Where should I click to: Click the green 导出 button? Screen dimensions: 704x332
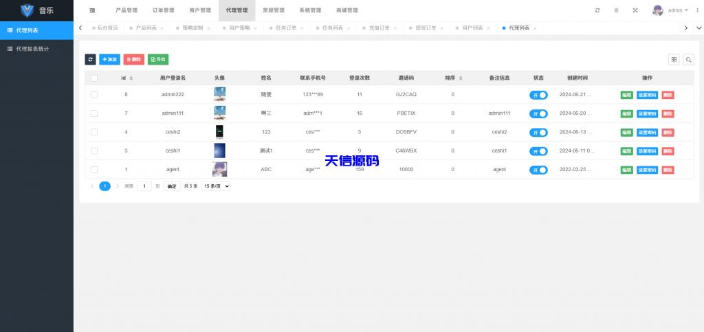click(158, 59)
